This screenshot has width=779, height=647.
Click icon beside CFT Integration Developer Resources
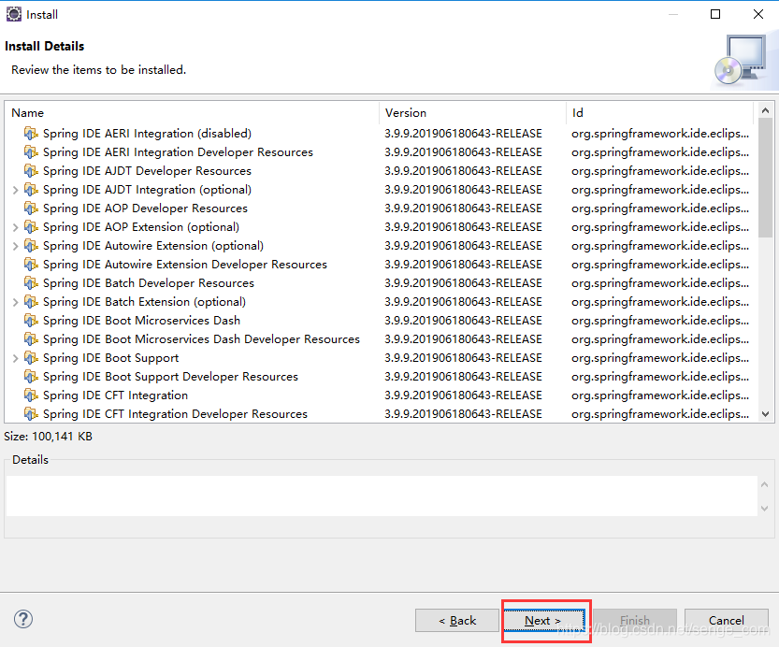tap(31, 413)
